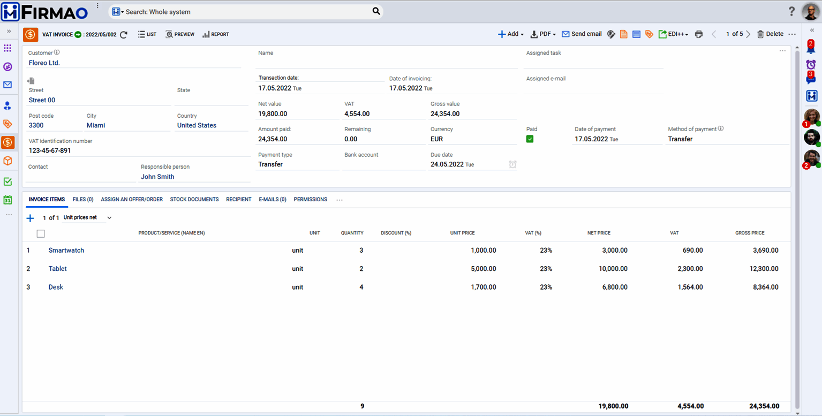The image size is (822, 416).
Task: Click the print invoice icon
Action: point(698,34)
